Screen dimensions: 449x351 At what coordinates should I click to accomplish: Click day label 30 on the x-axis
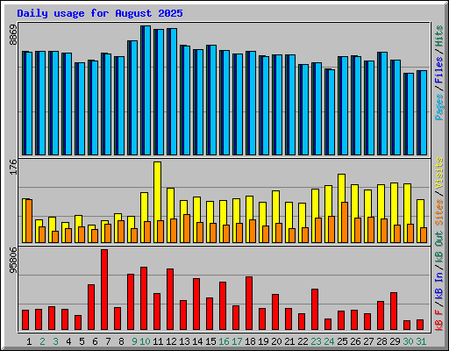click(x=408, y=341)
